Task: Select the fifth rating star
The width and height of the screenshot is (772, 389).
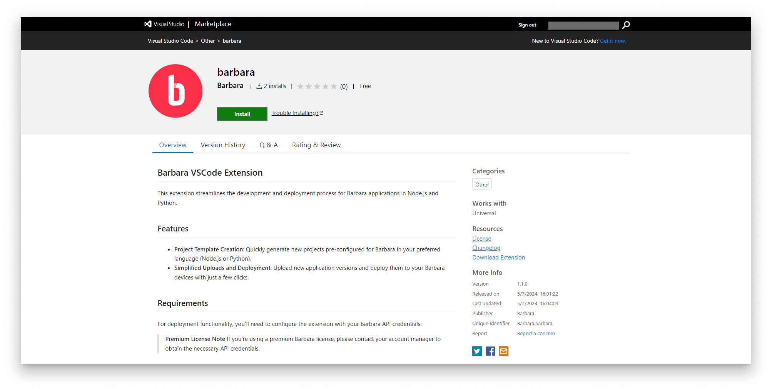Action: [x=333, y=86]
